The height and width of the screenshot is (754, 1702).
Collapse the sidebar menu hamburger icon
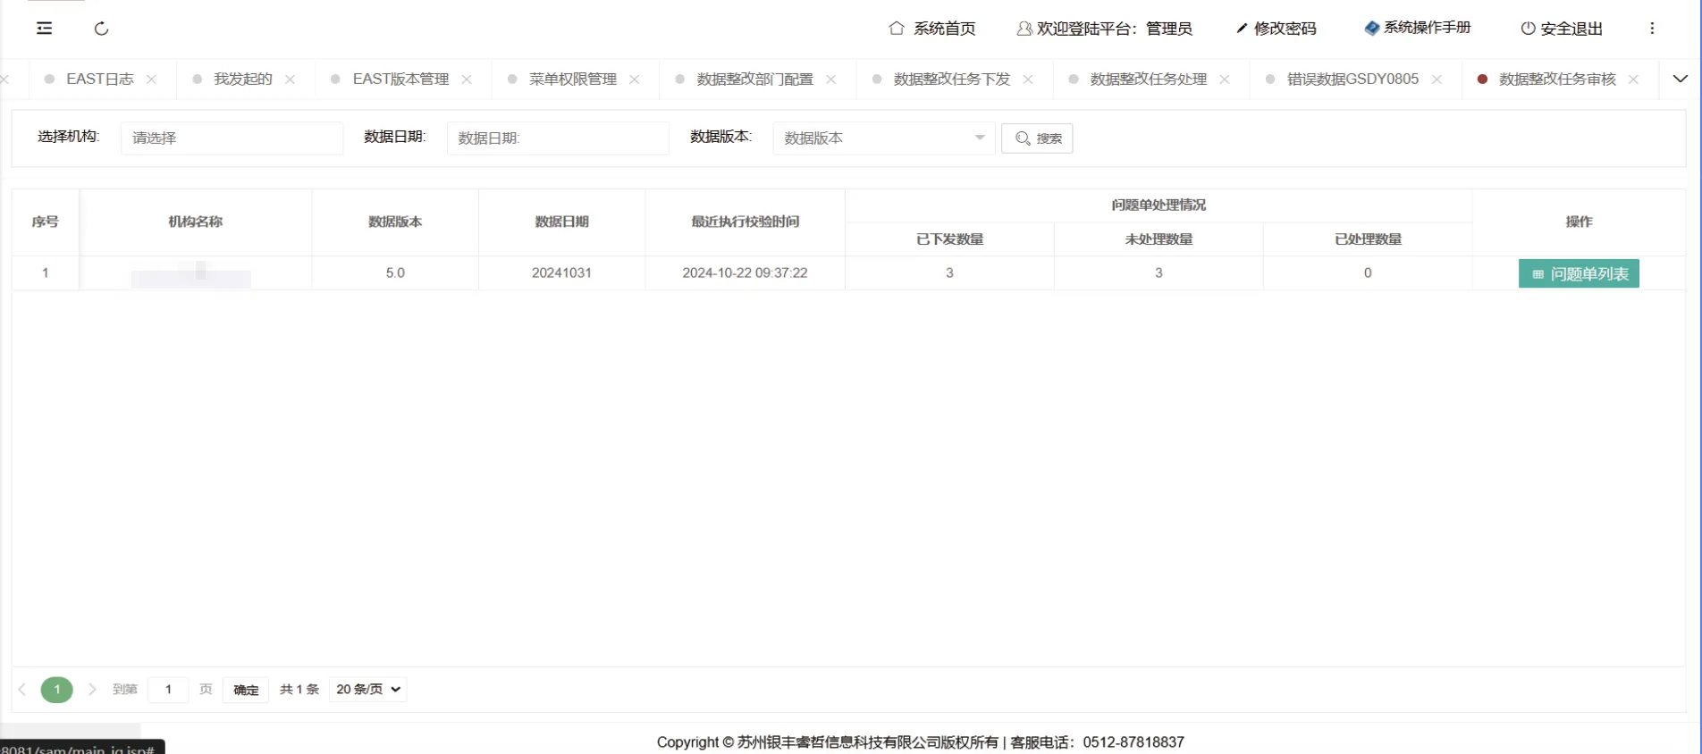(x=44, y=29)
